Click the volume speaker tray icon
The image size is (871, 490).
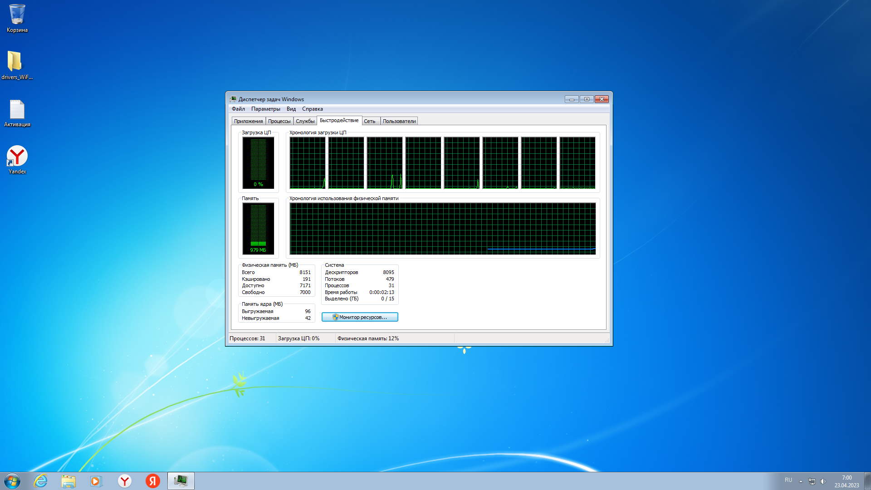823,481
